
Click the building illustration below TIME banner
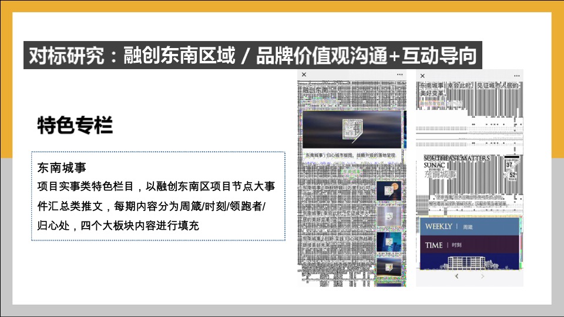tap(469, 262)
